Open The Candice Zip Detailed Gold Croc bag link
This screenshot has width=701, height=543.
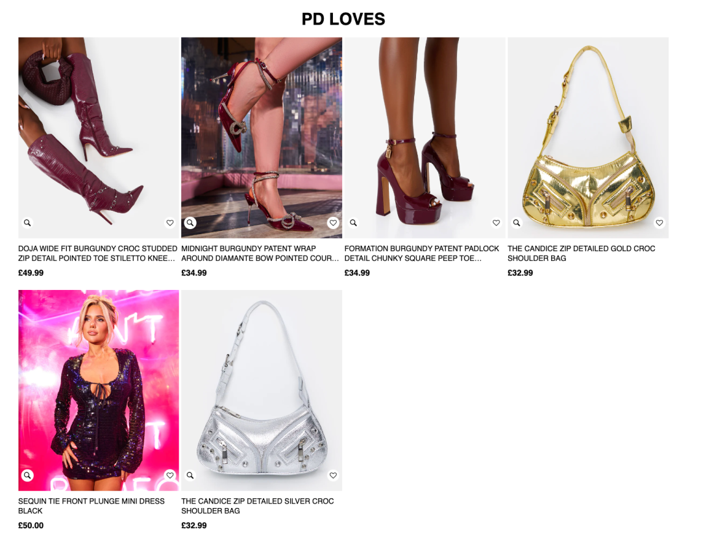(581, 254)
